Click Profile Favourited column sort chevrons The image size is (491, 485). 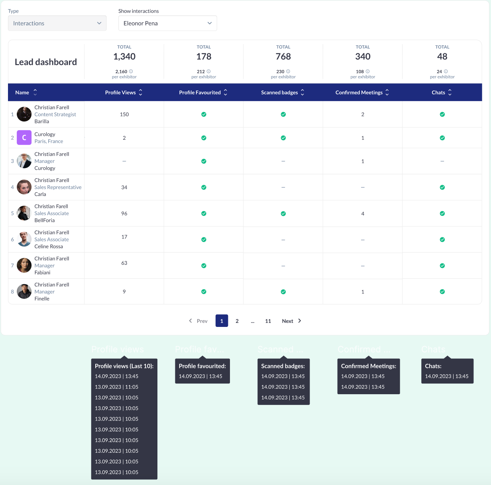pos(226,92)
